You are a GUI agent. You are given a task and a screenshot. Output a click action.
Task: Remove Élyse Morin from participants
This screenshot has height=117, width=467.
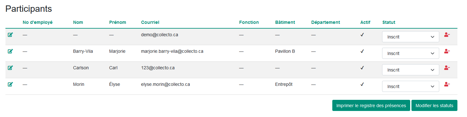point(447,84)
